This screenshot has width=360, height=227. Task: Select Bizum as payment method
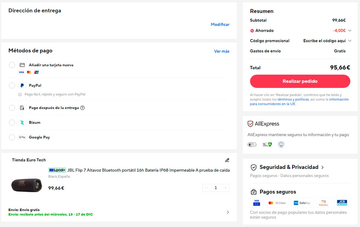pyautogui.click(x=12, y=122)
